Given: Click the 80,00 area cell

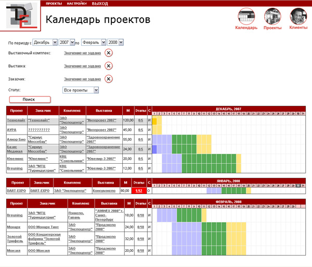Looking at the screenshot, I should coord(125,190).
